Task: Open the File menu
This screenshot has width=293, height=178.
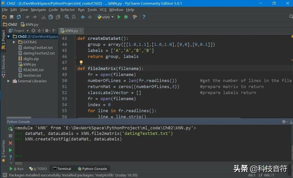Action: [5, 10]
